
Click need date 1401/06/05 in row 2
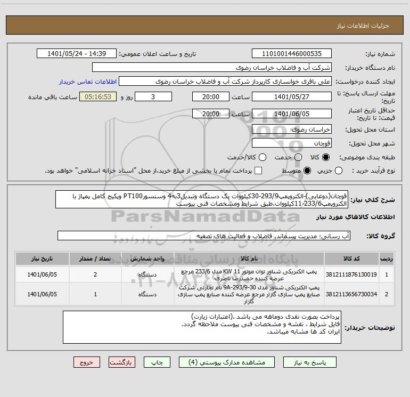pyautogui.click(x=42, y=294)
